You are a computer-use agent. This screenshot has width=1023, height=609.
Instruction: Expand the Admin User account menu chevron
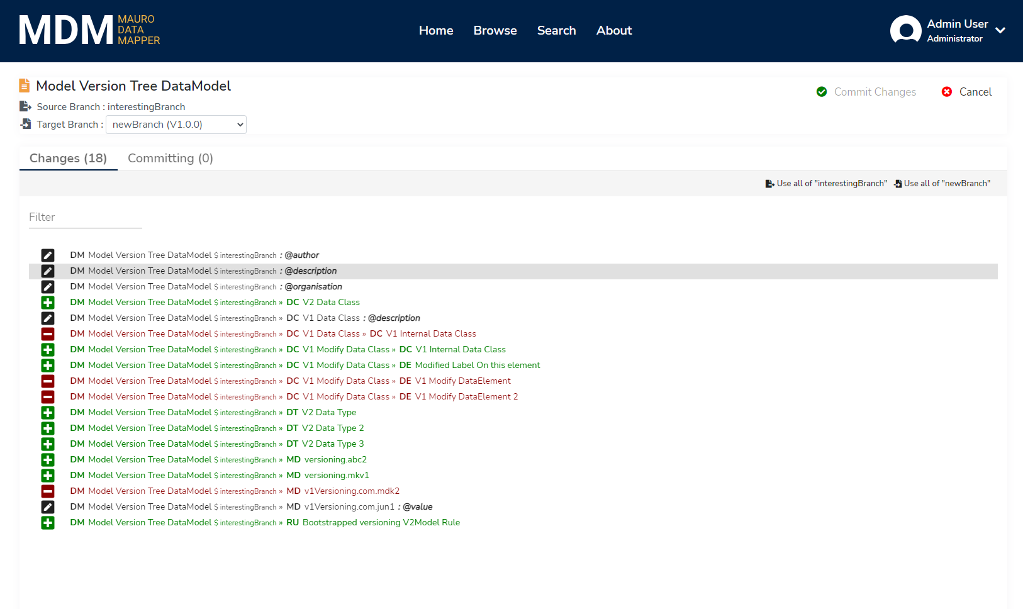[x=1000, y=30]
